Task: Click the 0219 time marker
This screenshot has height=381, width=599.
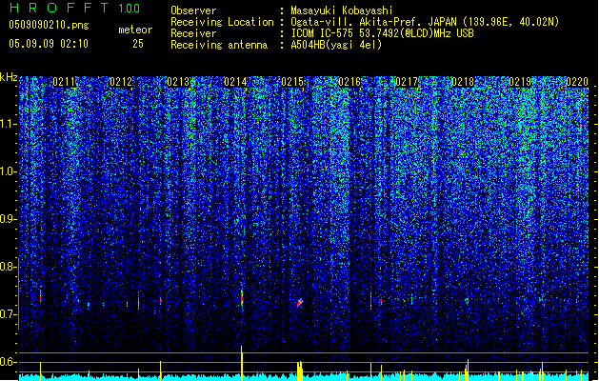Action: (x=520, y=82)
